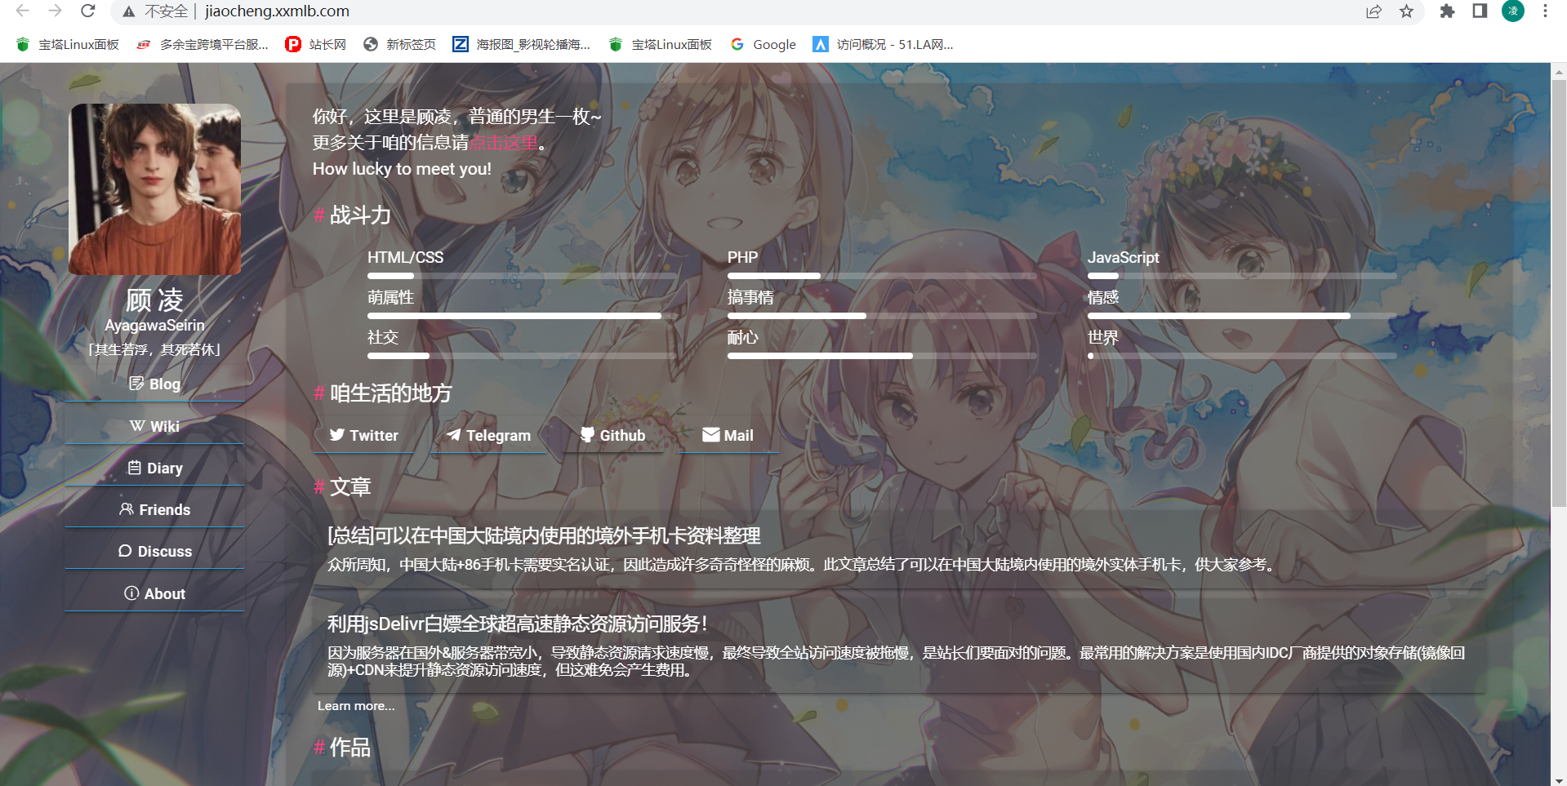Go forward using the browser forward arrow
This screenshot has width=1567, height=786.
point(55,11)
